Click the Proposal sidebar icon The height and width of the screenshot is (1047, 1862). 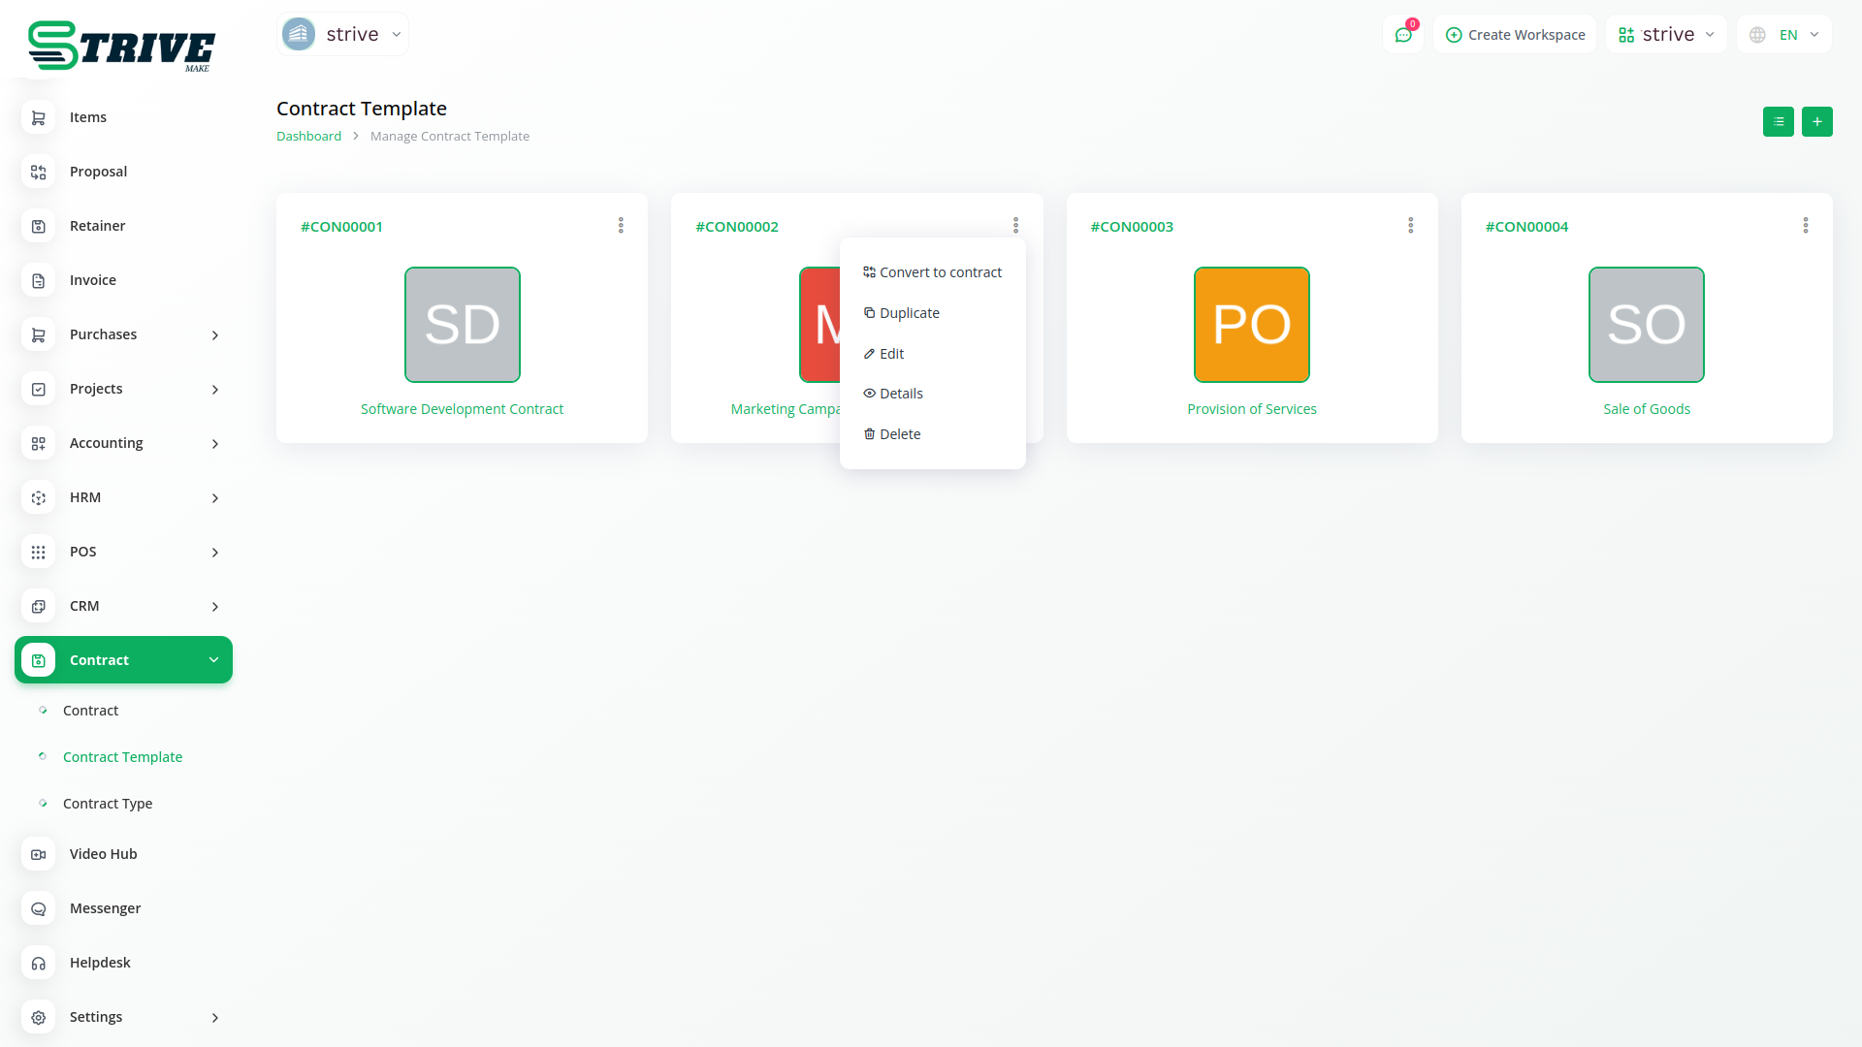(x=39, y=172)
